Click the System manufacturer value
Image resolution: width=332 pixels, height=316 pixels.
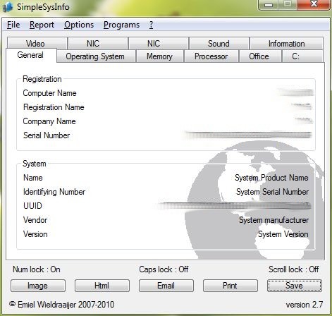274,220
